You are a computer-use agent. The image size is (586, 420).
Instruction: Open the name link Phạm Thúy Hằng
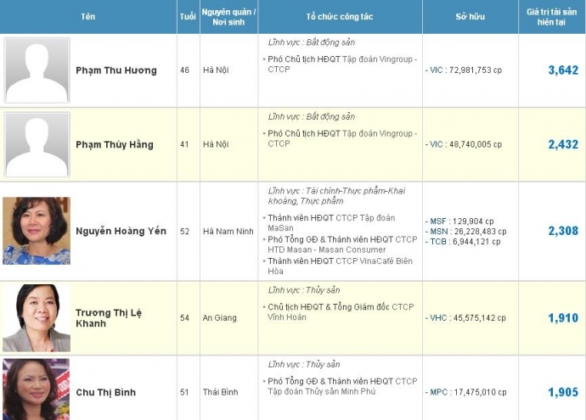[x=115, y=144]
